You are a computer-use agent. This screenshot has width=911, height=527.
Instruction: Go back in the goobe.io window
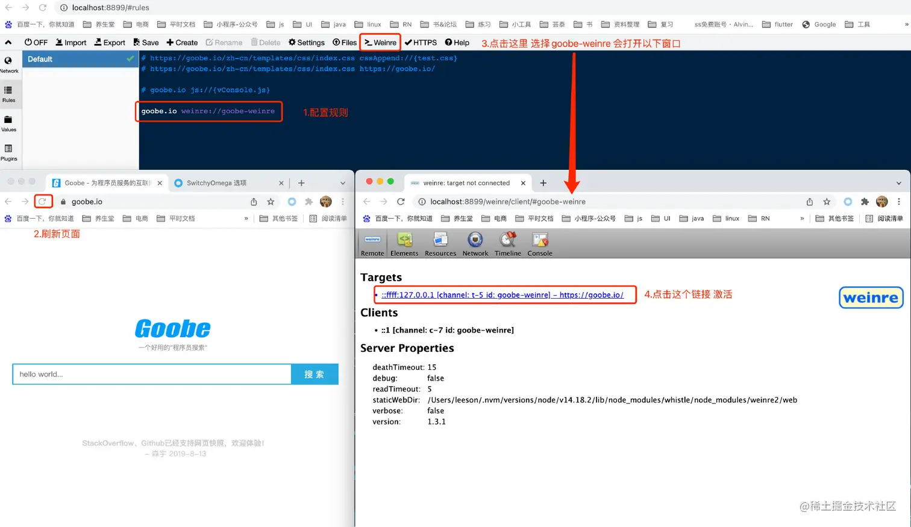(x=8, y=202)
